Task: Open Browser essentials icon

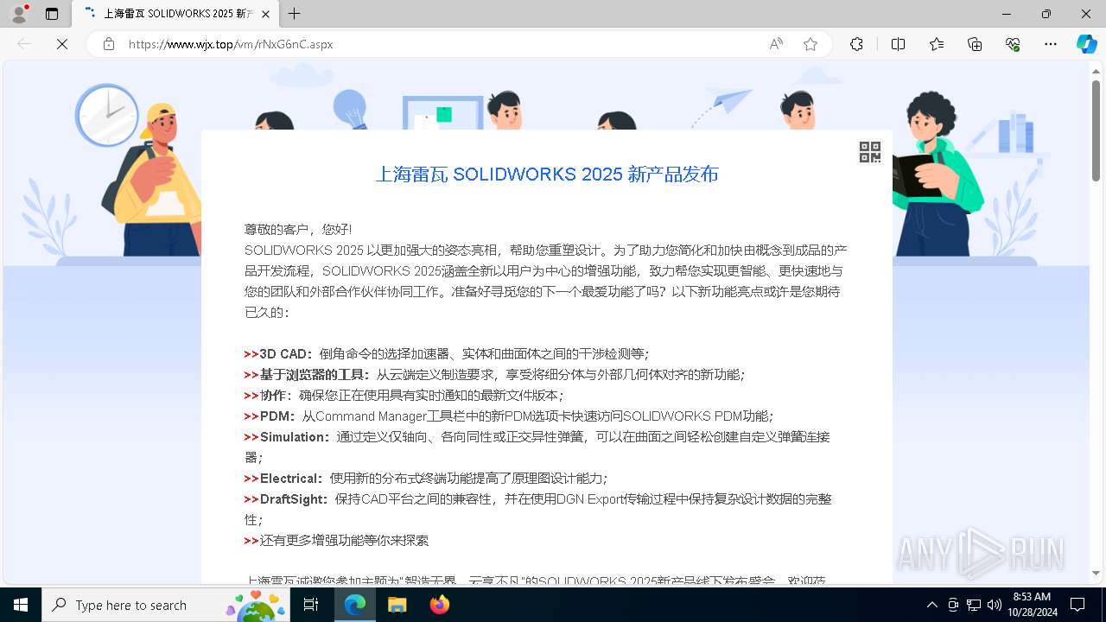Action: coord(1013,44)
